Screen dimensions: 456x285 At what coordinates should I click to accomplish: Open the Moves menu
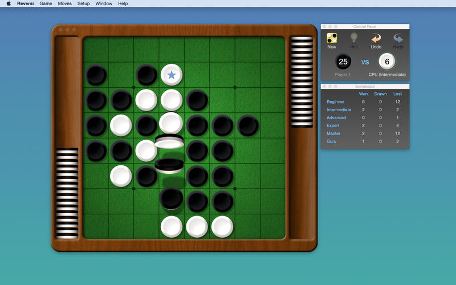pos(64,3)
